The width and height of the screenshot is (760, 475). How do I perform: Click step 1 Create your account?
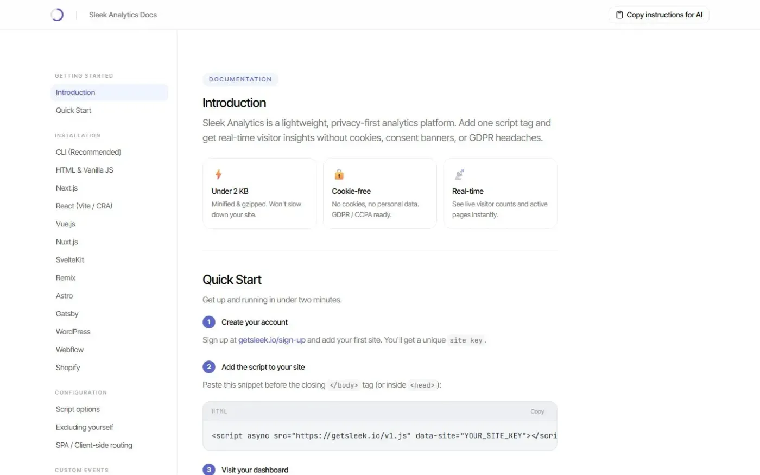255,322
